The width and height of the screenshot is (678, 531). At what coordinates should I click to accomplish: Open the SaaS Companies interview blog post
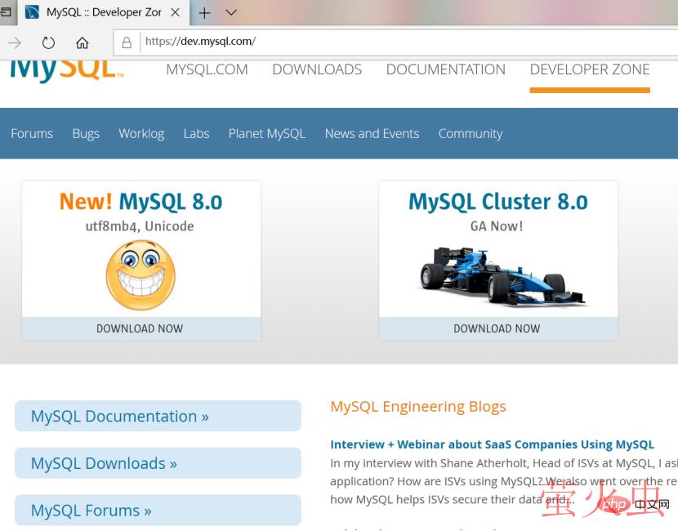coord(492,444)
